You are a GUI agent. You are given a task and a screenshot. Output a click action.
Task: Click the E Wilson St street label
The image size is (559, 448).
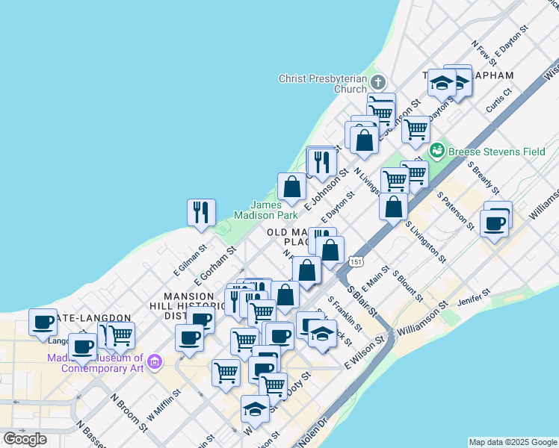coord(365,352)
